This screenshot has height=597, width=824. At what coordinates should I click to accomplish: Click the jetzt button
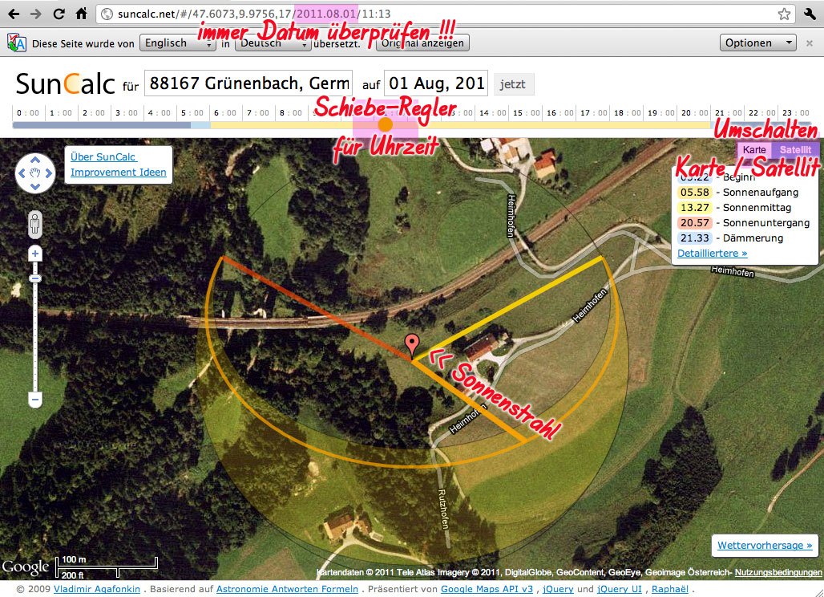(x=513, y=84)
